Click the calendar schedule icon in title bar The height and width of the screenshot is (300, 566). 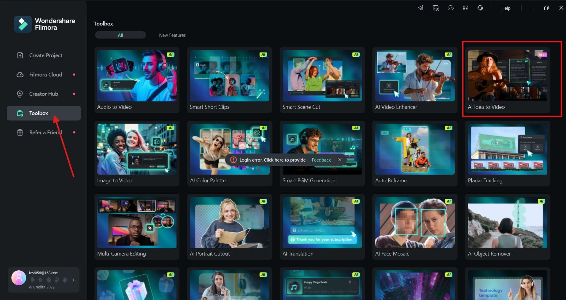pos(436,8)
